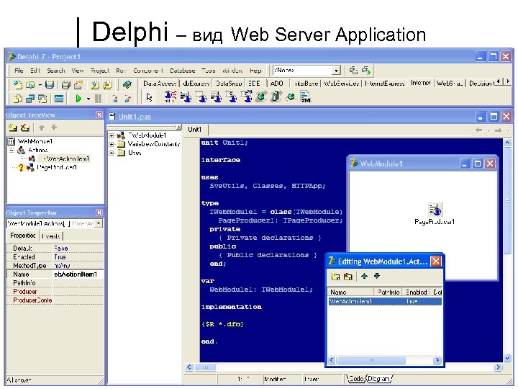Expand Variables/Constants node in code explorer
This screenshot has width=518, height=389.
coord(112,144)
